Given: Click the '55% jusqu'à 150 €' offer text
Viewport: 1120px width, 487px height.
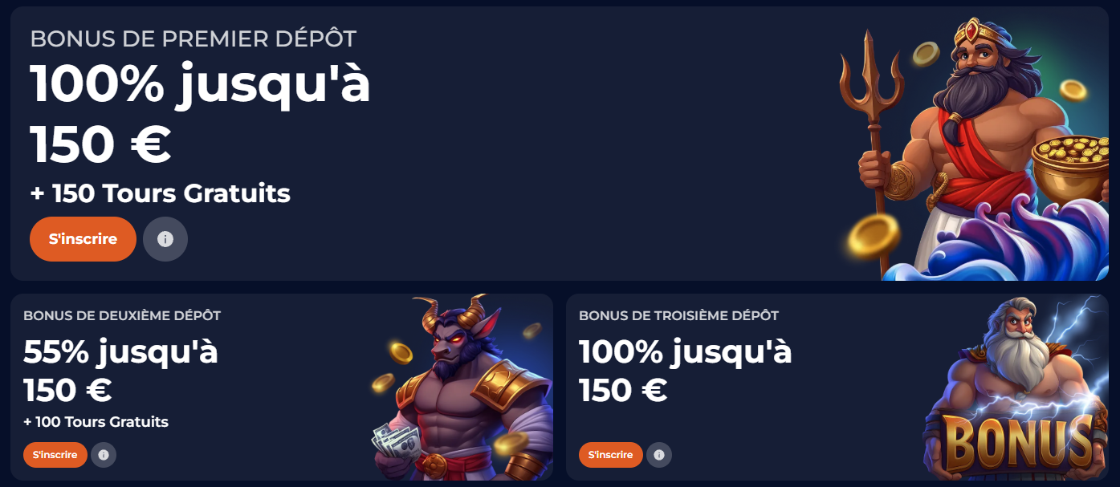Looking at the screenshot, I should click(x=120, y=371).
